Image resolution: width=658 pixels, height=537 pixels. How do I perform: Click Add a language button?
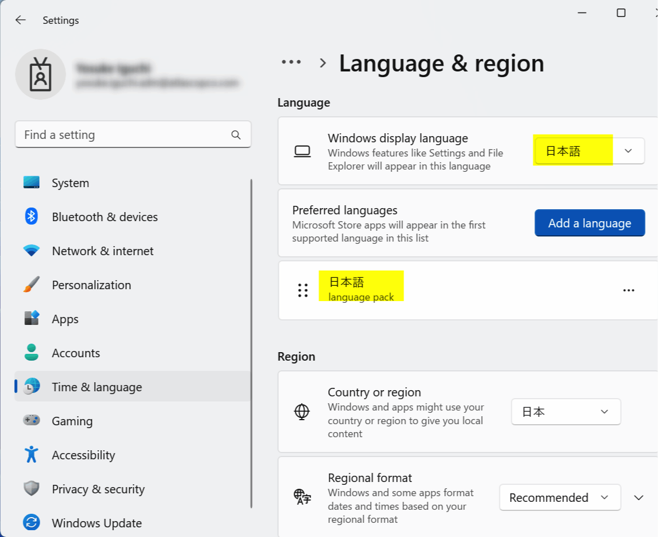pos(589,223)
